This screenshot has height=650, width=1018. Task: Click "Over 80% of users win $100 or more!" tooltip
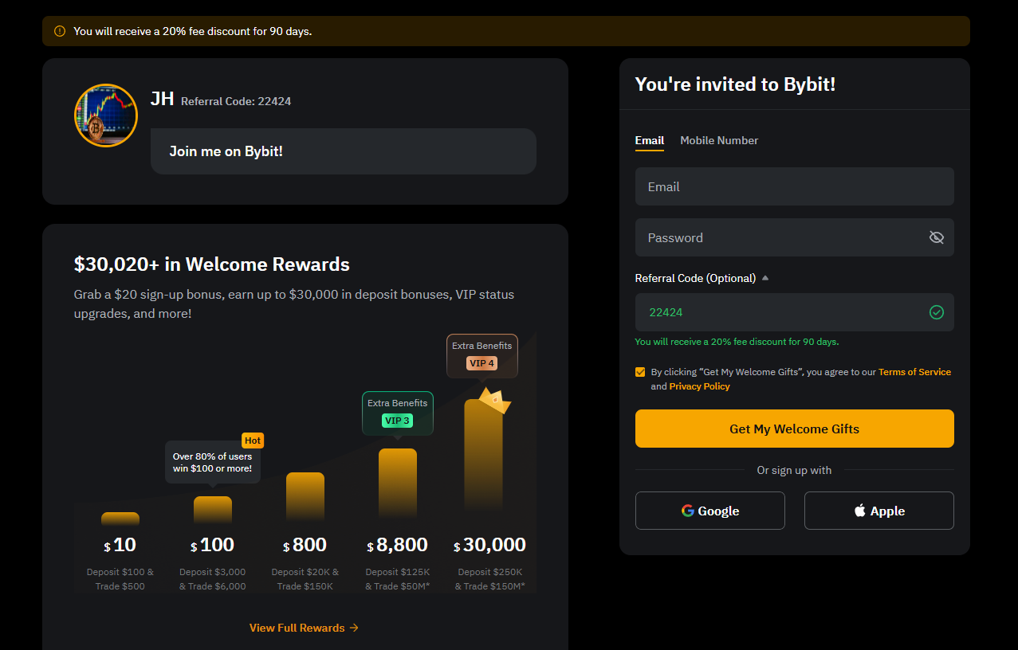(x=213, y=462)
